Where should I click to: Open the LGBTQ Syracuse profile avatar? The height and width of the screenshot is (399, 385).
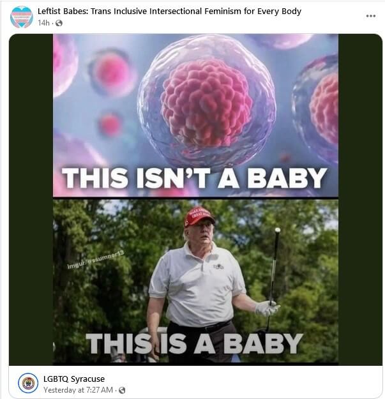pyautogui.click(x=28, y=383)
